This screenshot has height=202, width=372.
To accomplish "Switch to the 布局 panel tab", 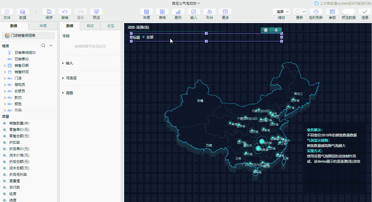I will pos(43,26).
